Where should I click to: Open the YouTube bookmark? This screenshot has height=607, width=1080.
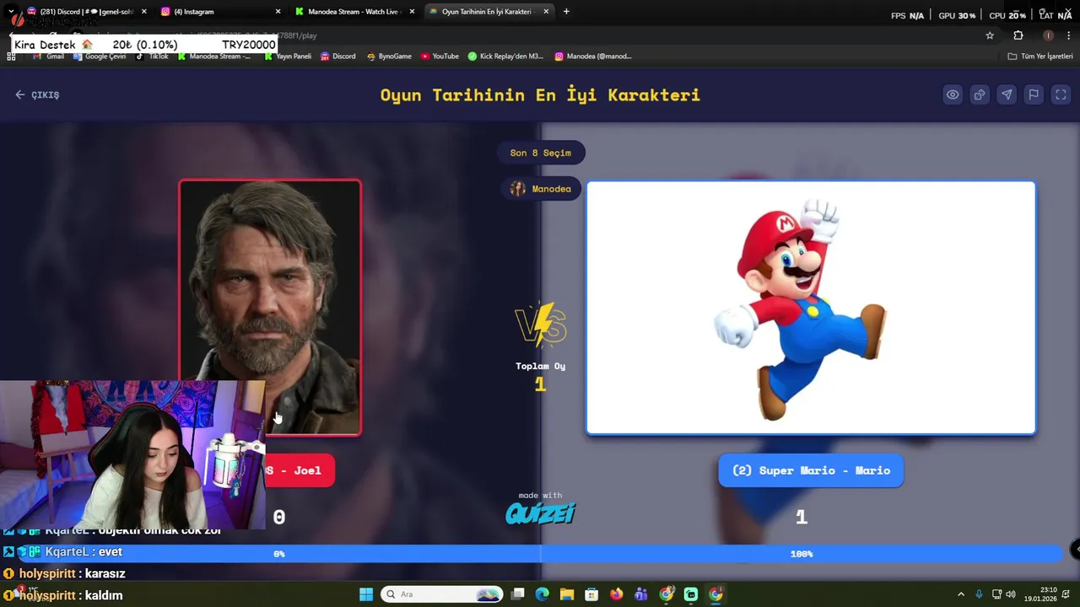click(440, 56)
